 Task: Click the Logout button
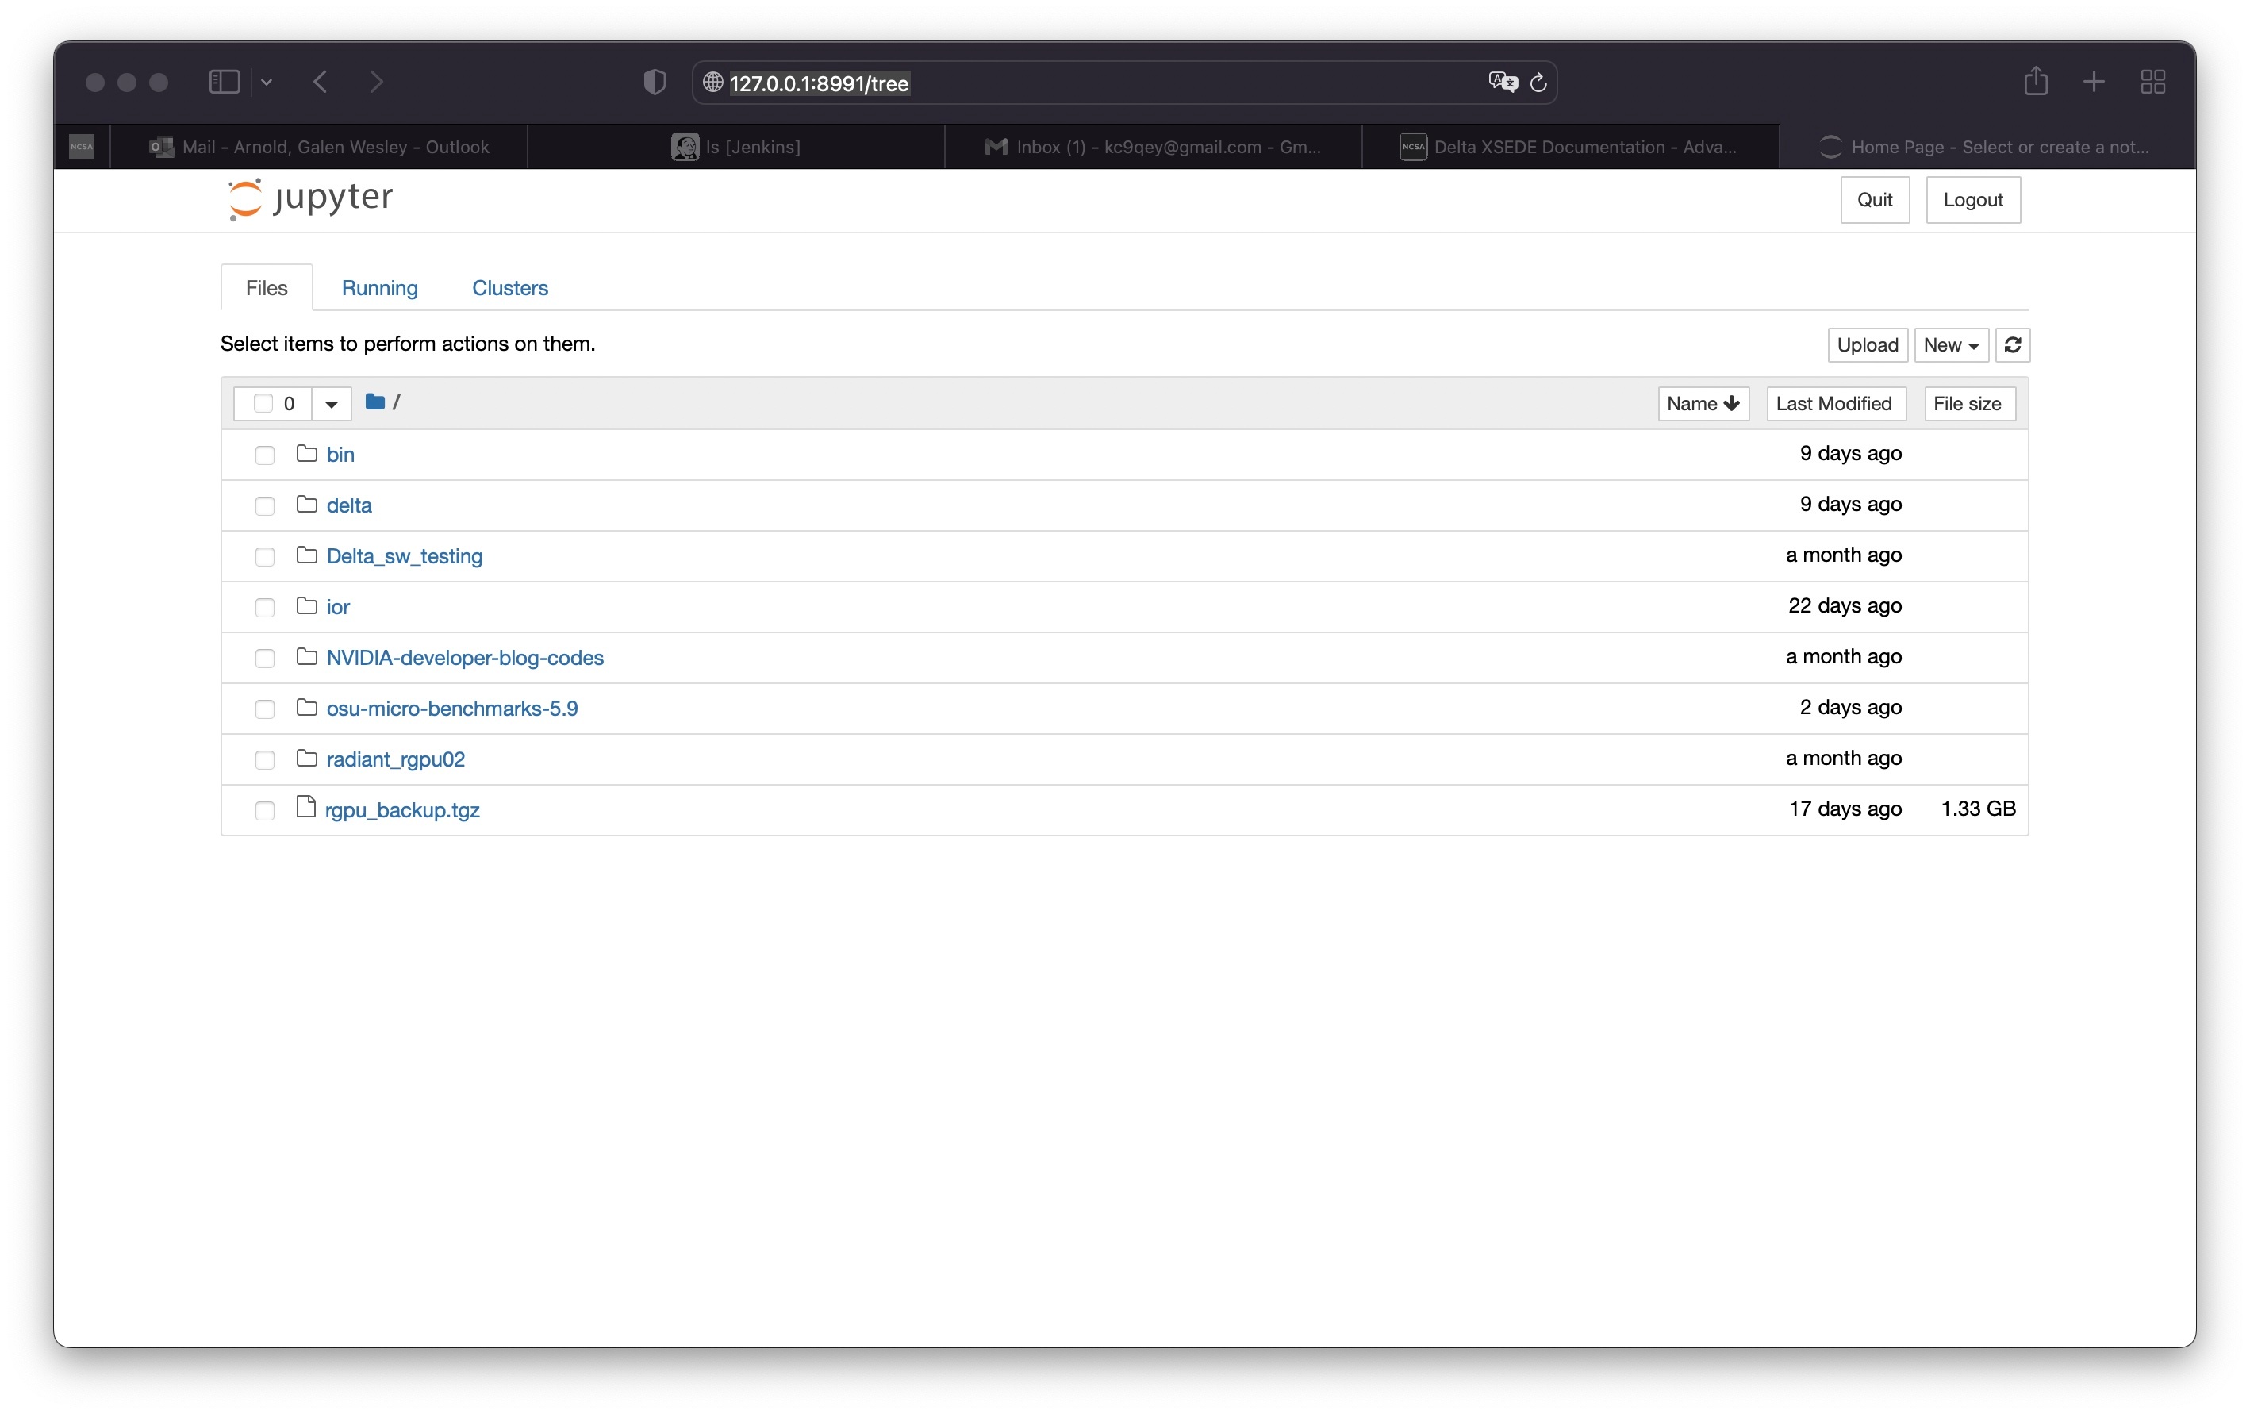click(x=1972, y=199)
